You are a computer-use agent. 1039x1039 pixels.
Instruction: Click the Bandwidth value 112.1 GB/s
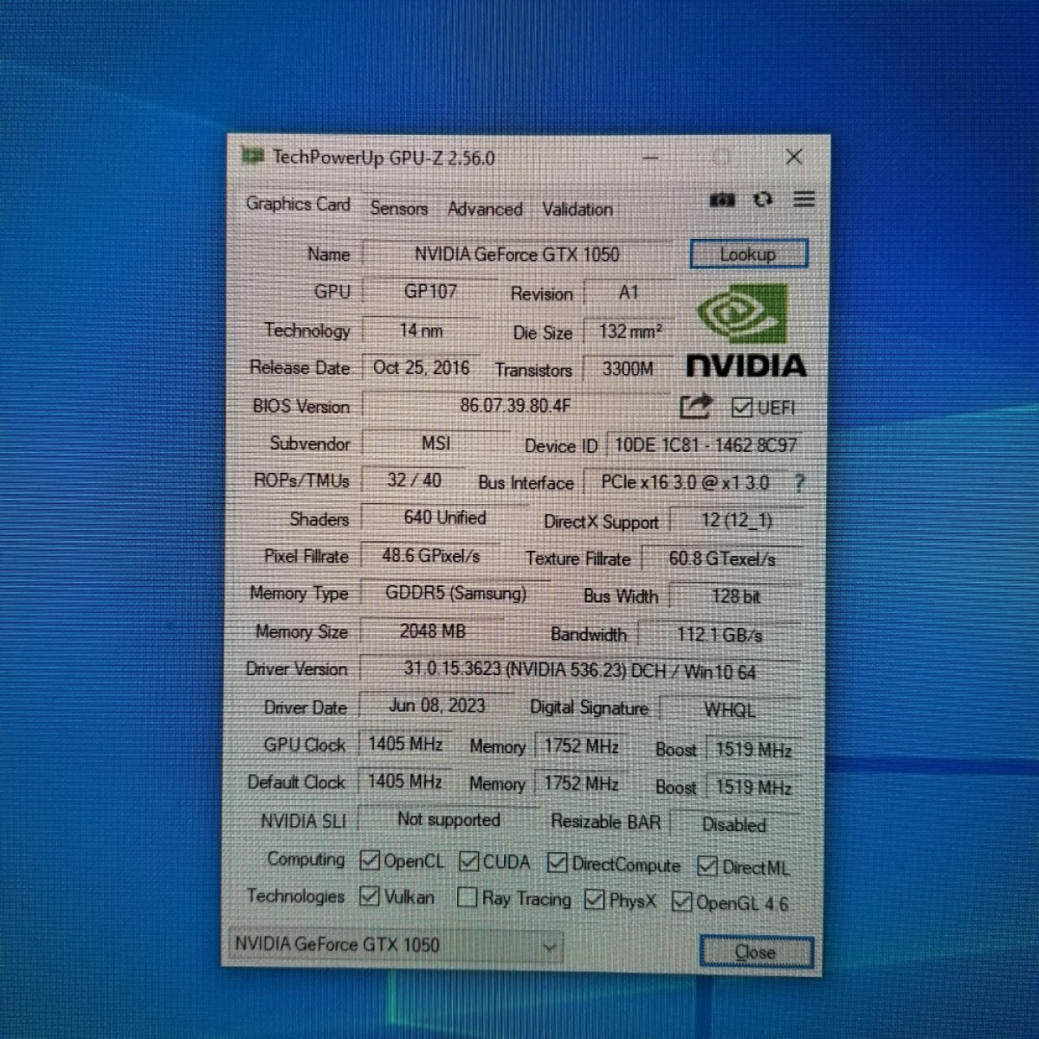point(720,635)
